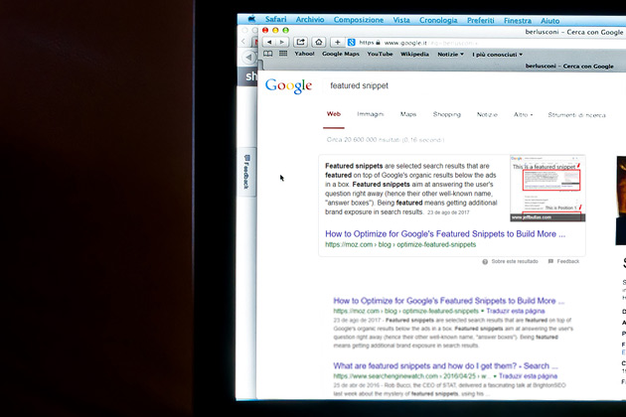This screenshot has width=626, height=417.
Task: Click the Share toolbar icon
Action: (x=301, y=42)
